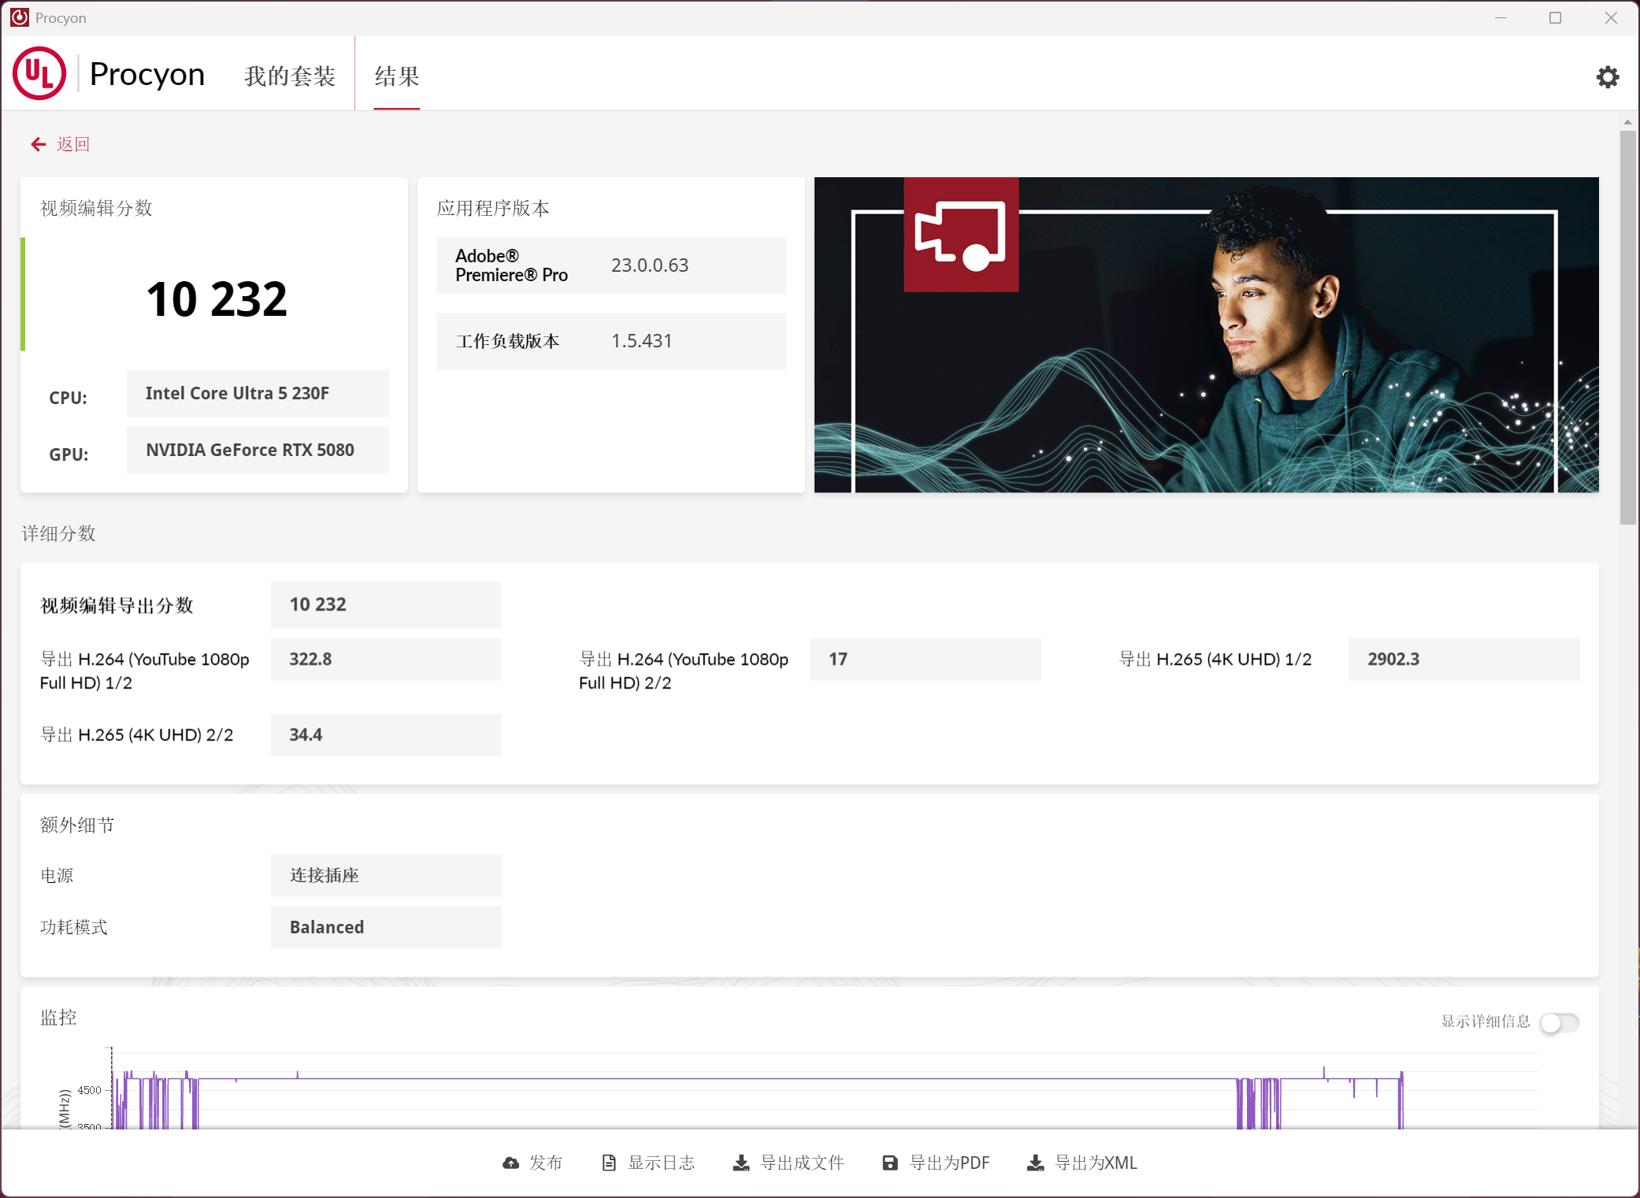The width and height of the screenshot is (1640, 1198).
Task: Click the scrollbar up arrow
Action: click(x=1627, y=122)
